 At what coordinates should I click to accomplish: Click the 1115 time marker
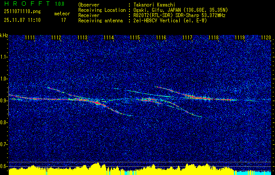(x=135, y=38)
